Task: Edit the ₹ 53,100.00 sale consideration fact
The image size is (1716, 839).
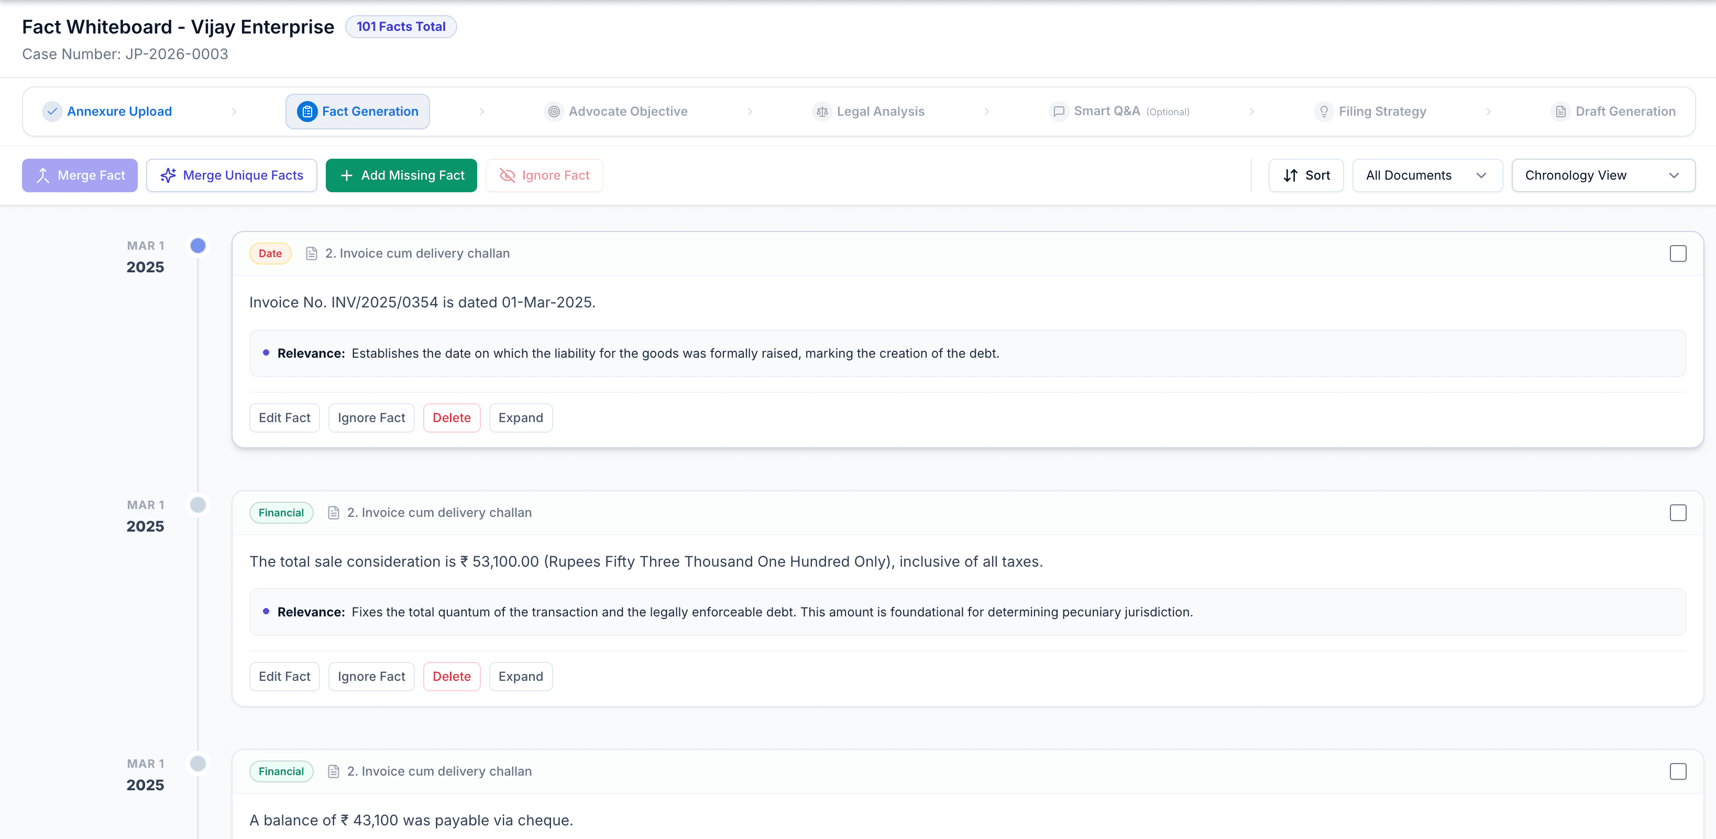Action: click(284, 677)
